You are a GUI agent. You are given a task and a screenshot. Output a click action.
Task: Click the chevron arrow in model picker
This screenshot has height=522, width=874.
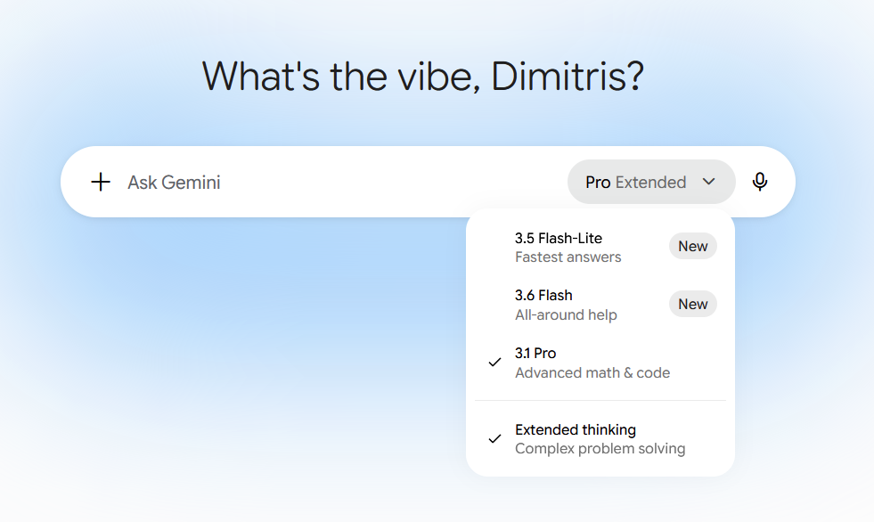point(709,182)
